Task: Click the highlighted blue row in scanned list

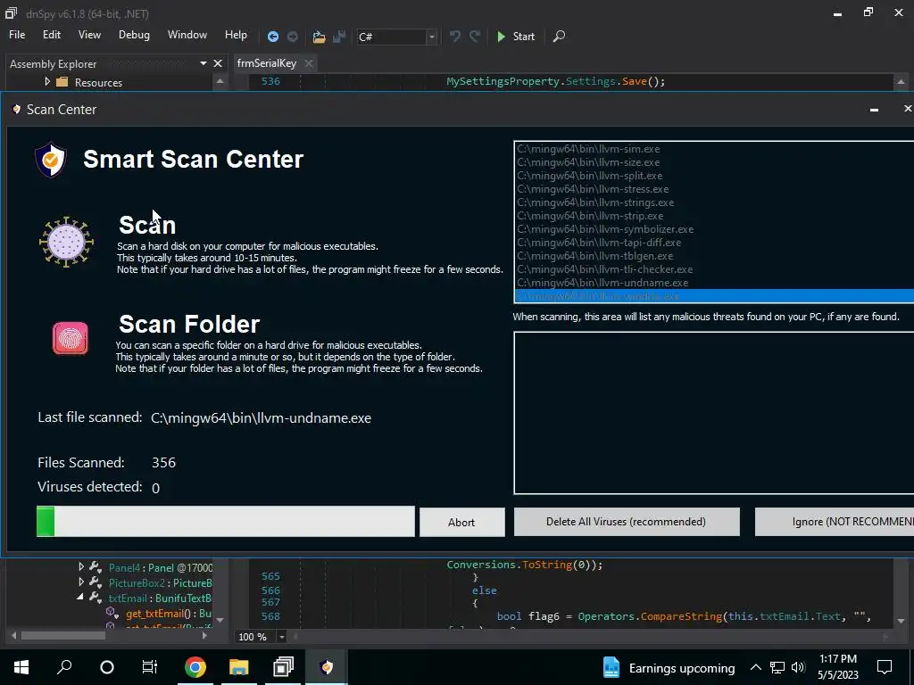Action: coord(715,296)
